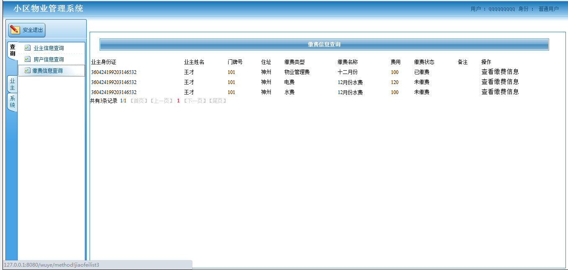Image resolution: width=568 pixels, height=270 pixels.
Task: Click the status bar URL at bottom
Action: (x=51, y=265)
